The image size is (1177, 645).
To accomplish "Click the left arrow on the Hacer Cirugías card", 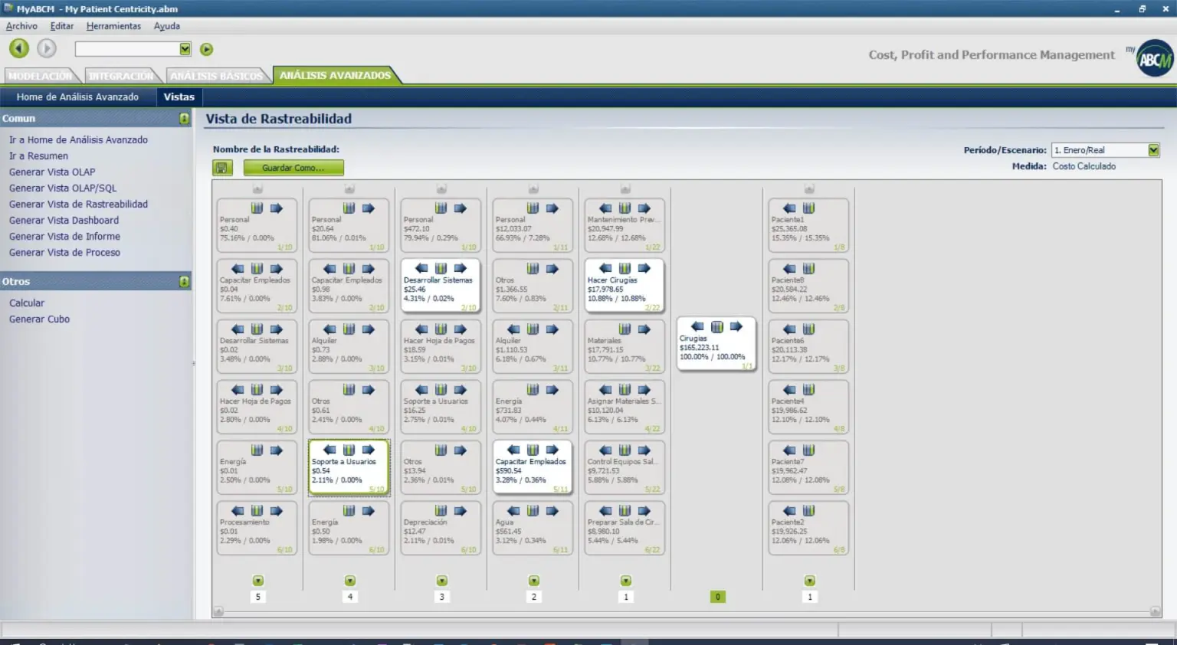I will (x=605, y=269).
